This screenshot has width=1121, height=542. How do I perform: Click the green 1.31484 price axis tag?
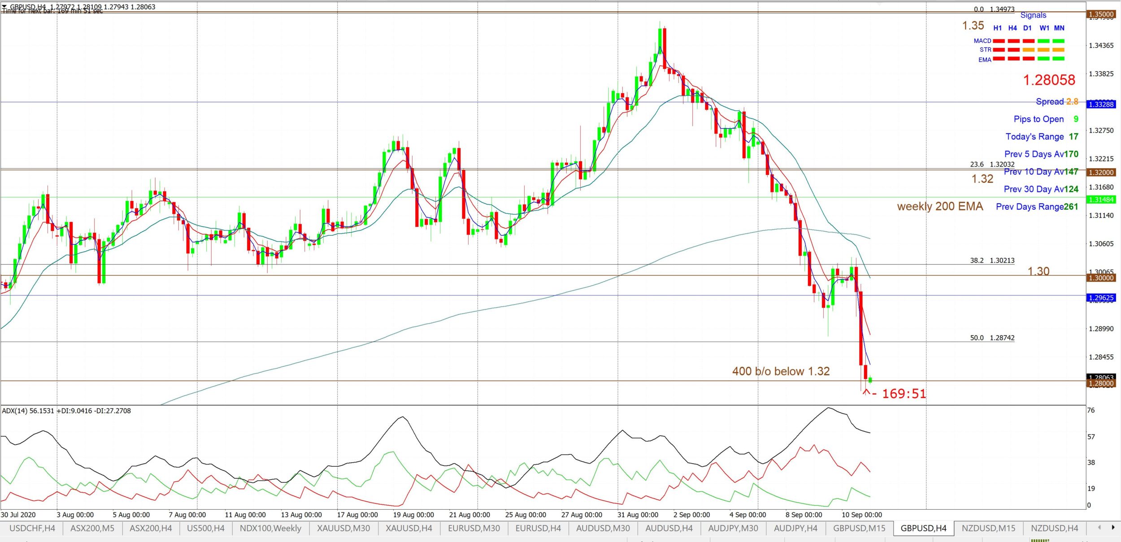(1101, 200)
